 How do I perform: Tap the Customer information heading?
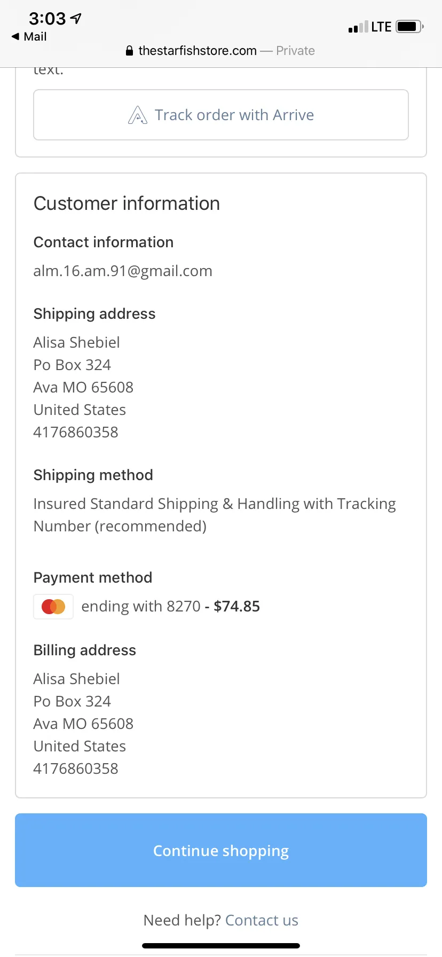click(127, 203)
